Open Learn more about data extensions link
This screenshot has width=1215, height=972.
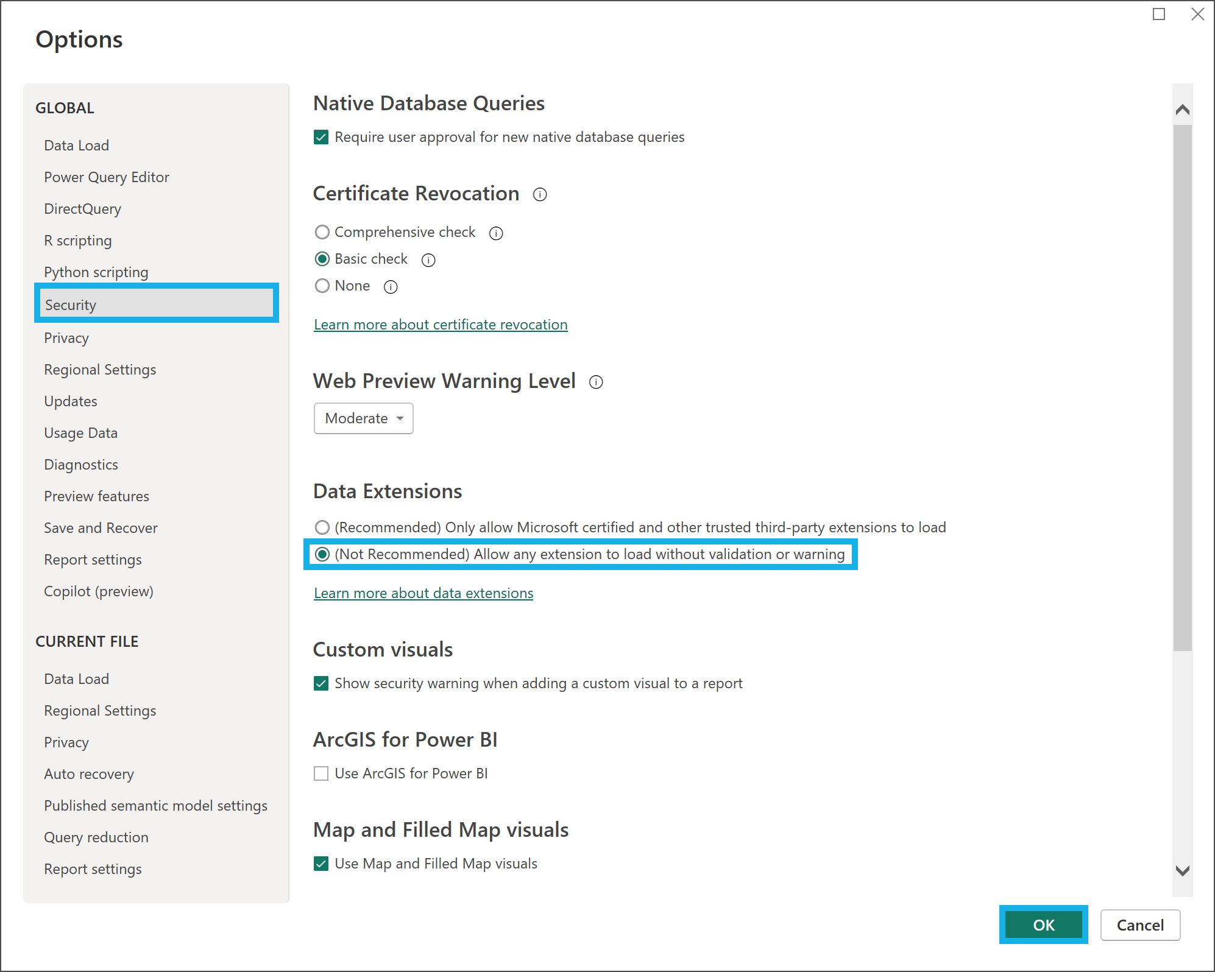point(423,593)
